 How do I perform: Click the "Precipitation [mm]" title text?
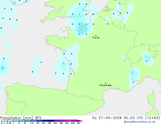point(17,118)
